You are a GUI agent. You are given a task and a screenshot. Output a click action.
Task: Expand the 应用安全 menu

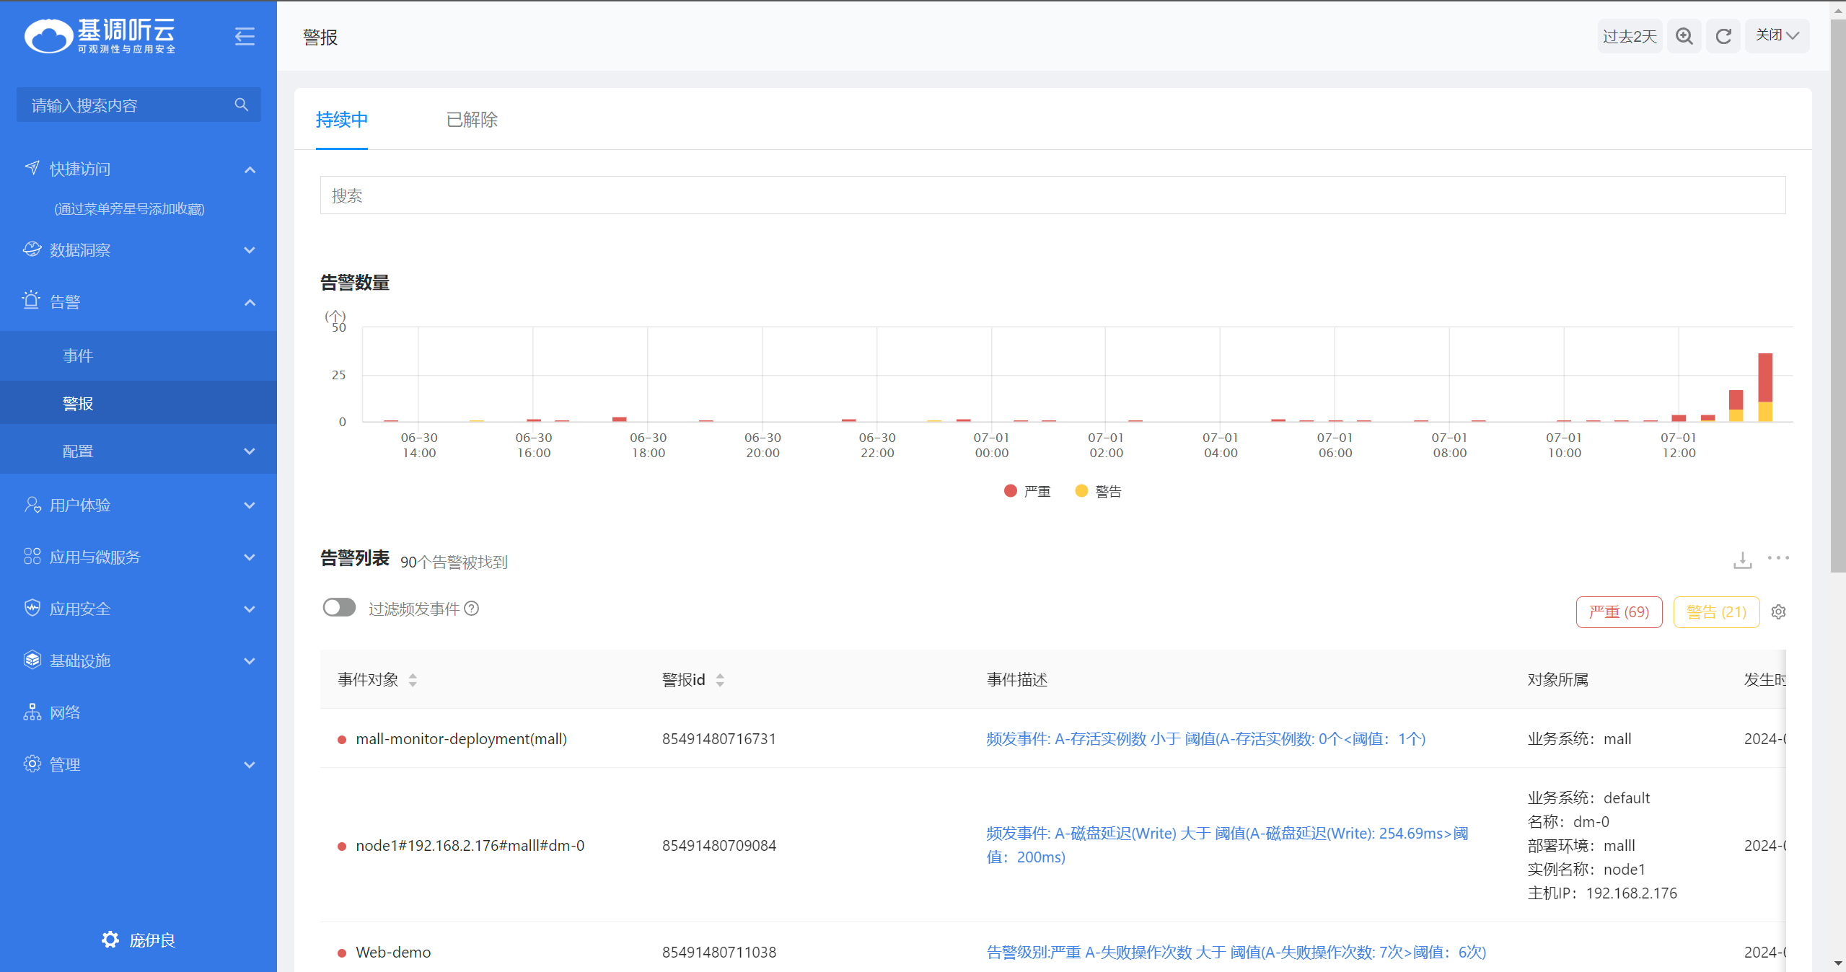tap(250, 609)
